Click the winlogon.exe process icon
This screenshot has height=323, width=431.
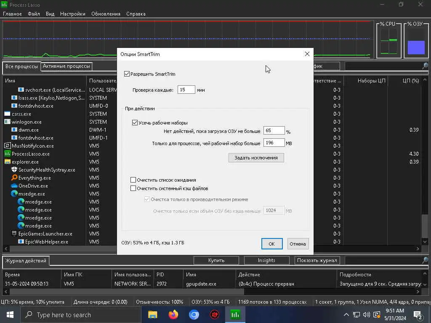tap(8, 122)
